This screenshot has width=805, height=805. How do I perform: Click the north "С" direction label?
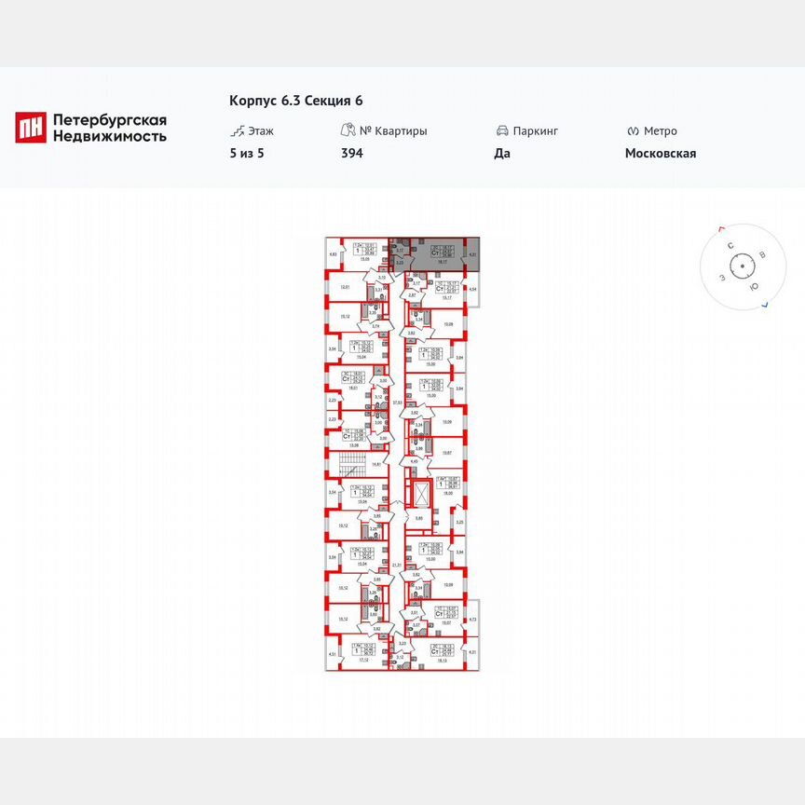click(730, 245)
